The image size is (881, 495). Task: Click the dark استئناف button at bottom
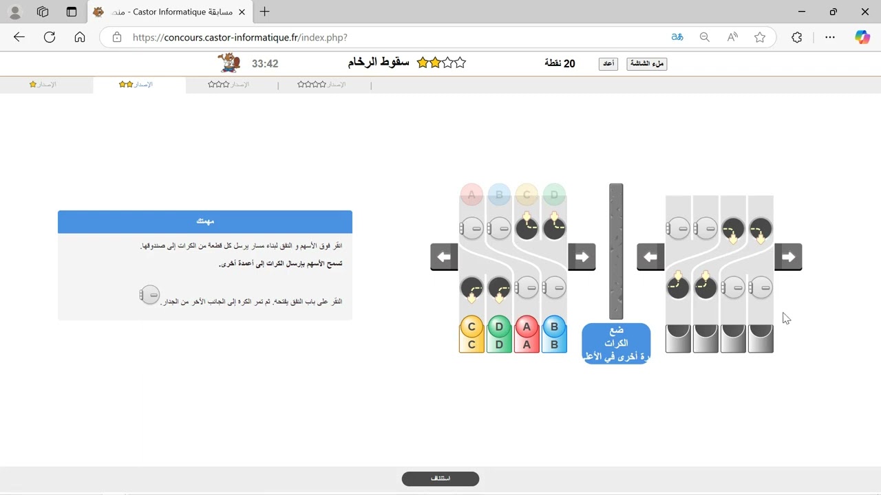click(x=440, y=478)
